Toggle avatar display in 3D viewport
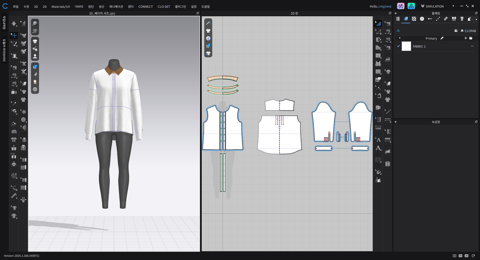The height and width of the screenshot is (260, 480). coord(35,56)
